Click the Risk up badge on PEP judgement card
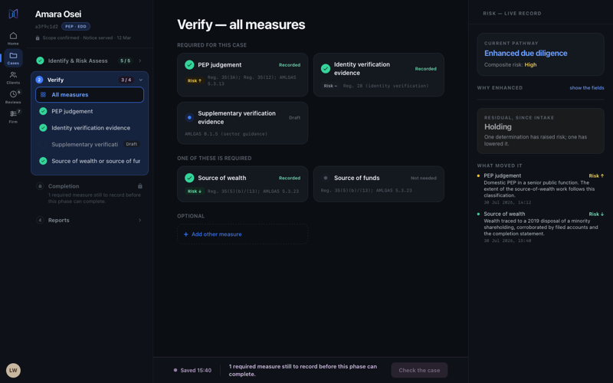Screen dimensions: 613x383 coord(195,80)
